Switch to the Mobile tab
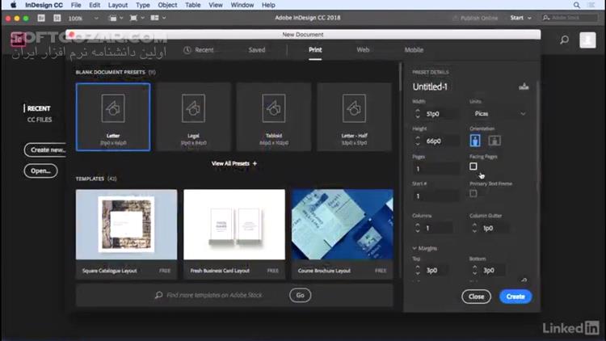 pos(414,50)
